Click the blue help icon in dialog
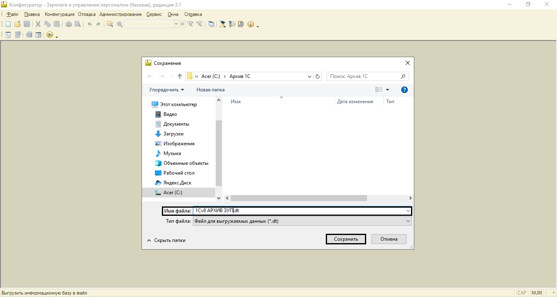This screenshot has width=557, height=297. click(404, 90)
